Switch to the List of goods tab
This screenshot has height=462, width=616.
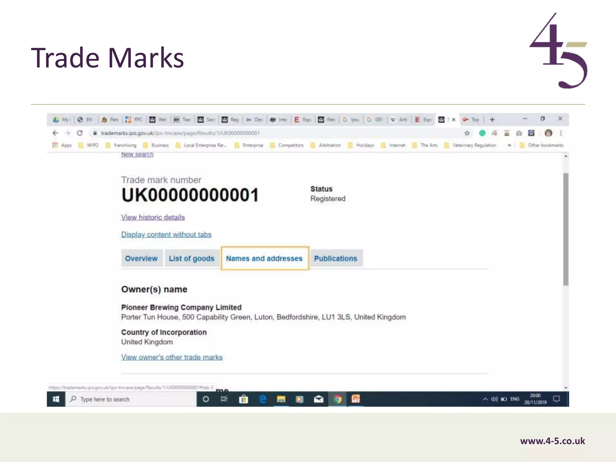point(192,258)
